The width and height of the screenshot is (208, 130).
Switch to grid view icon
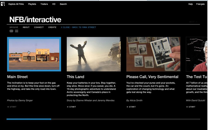coord(11,31)
